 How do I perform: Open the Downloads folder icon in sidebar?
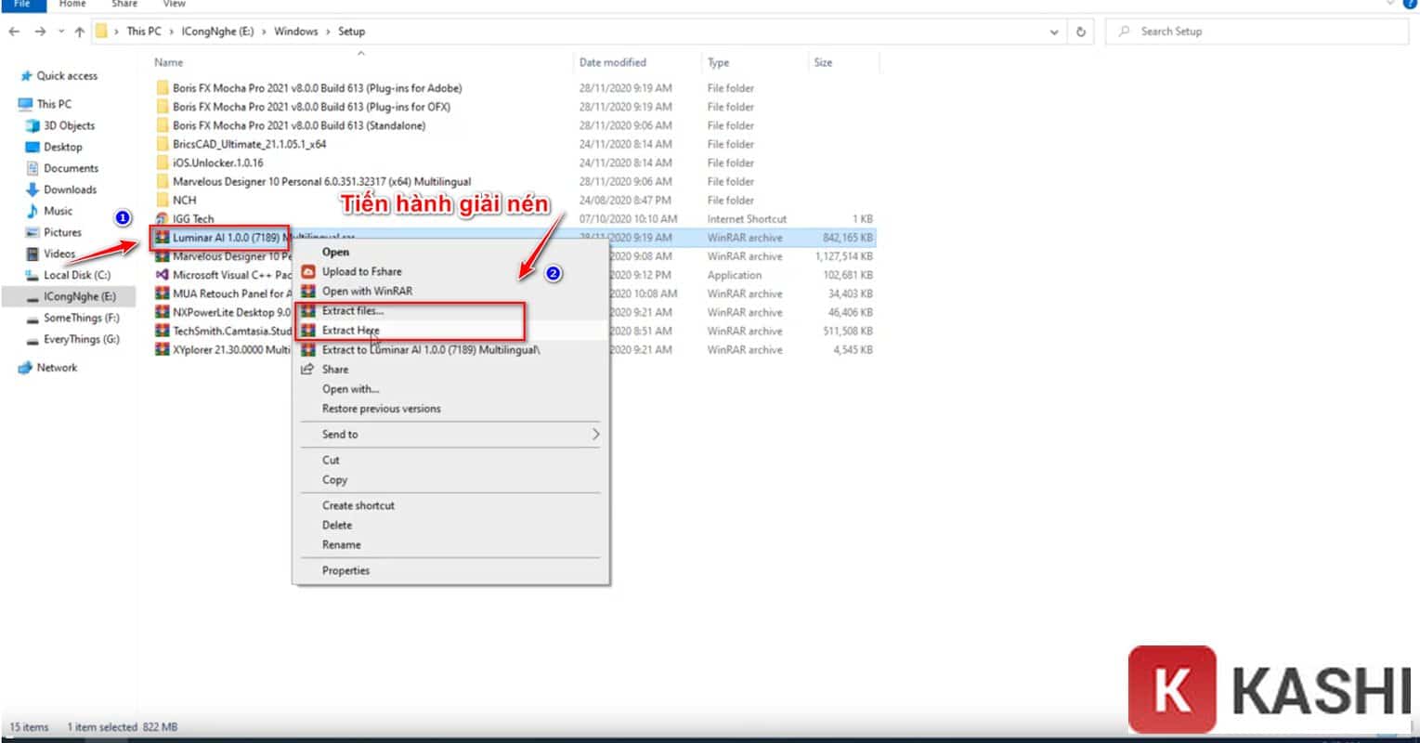pyautogui.click(x=33, y=189)
